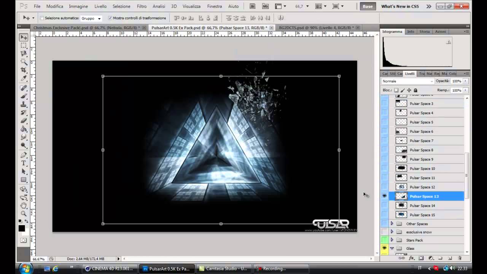The width and height of the screenshot is (487, 274).
Task: Add a layer mask from Layers panel footer
Action: [x=421, y=258]
